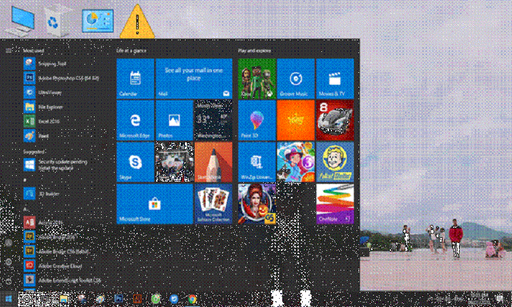Screen dimensions: 512x307
Task: Open the Photos tile
Action: [174, 120]
